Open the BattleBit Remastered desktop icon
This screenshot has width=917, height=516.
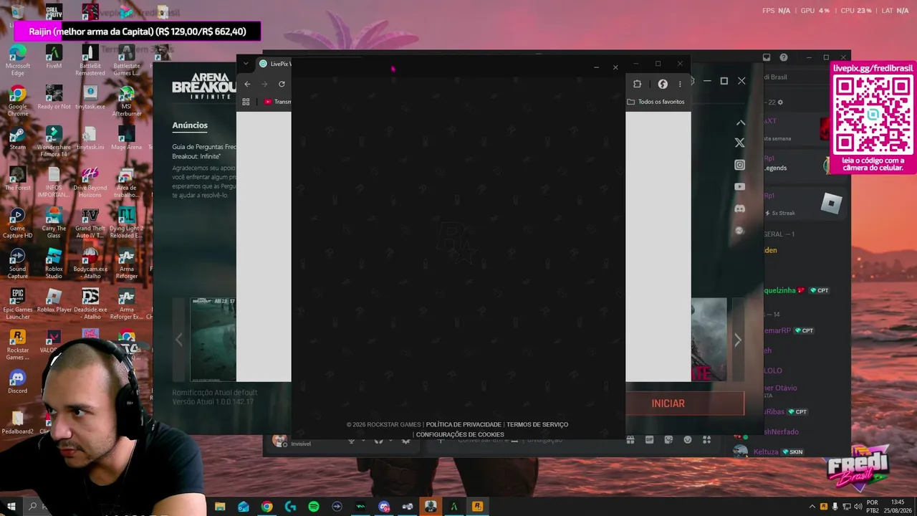[90, 60]
